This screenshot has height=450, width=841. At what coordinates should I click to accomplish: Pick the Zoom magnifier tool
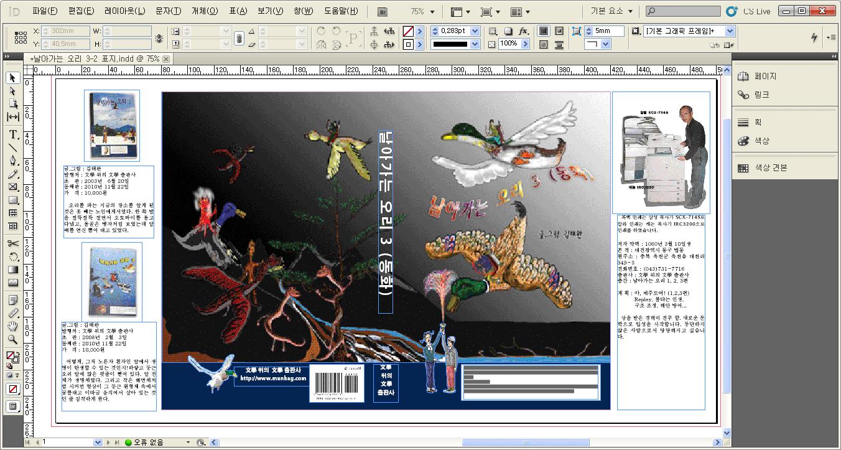click(12, 339)
